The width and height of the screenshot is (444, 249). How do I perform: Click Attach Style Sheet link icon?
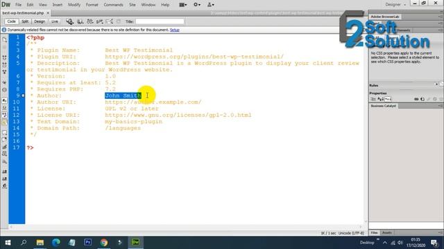[x=416, y=99]
